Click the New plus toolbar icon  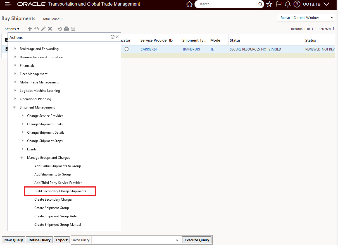(30, 29)
